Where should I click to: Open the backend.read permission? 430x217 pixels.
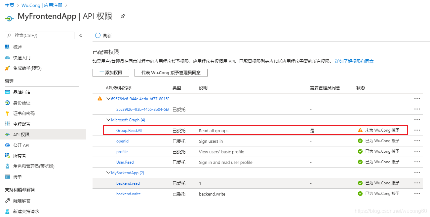[x=128, y=183]
